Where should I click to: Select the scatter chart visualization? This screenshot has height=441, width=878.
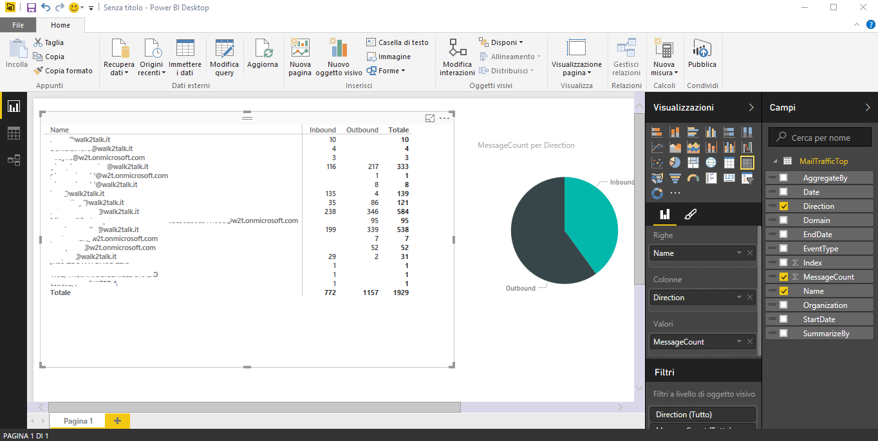657,163
